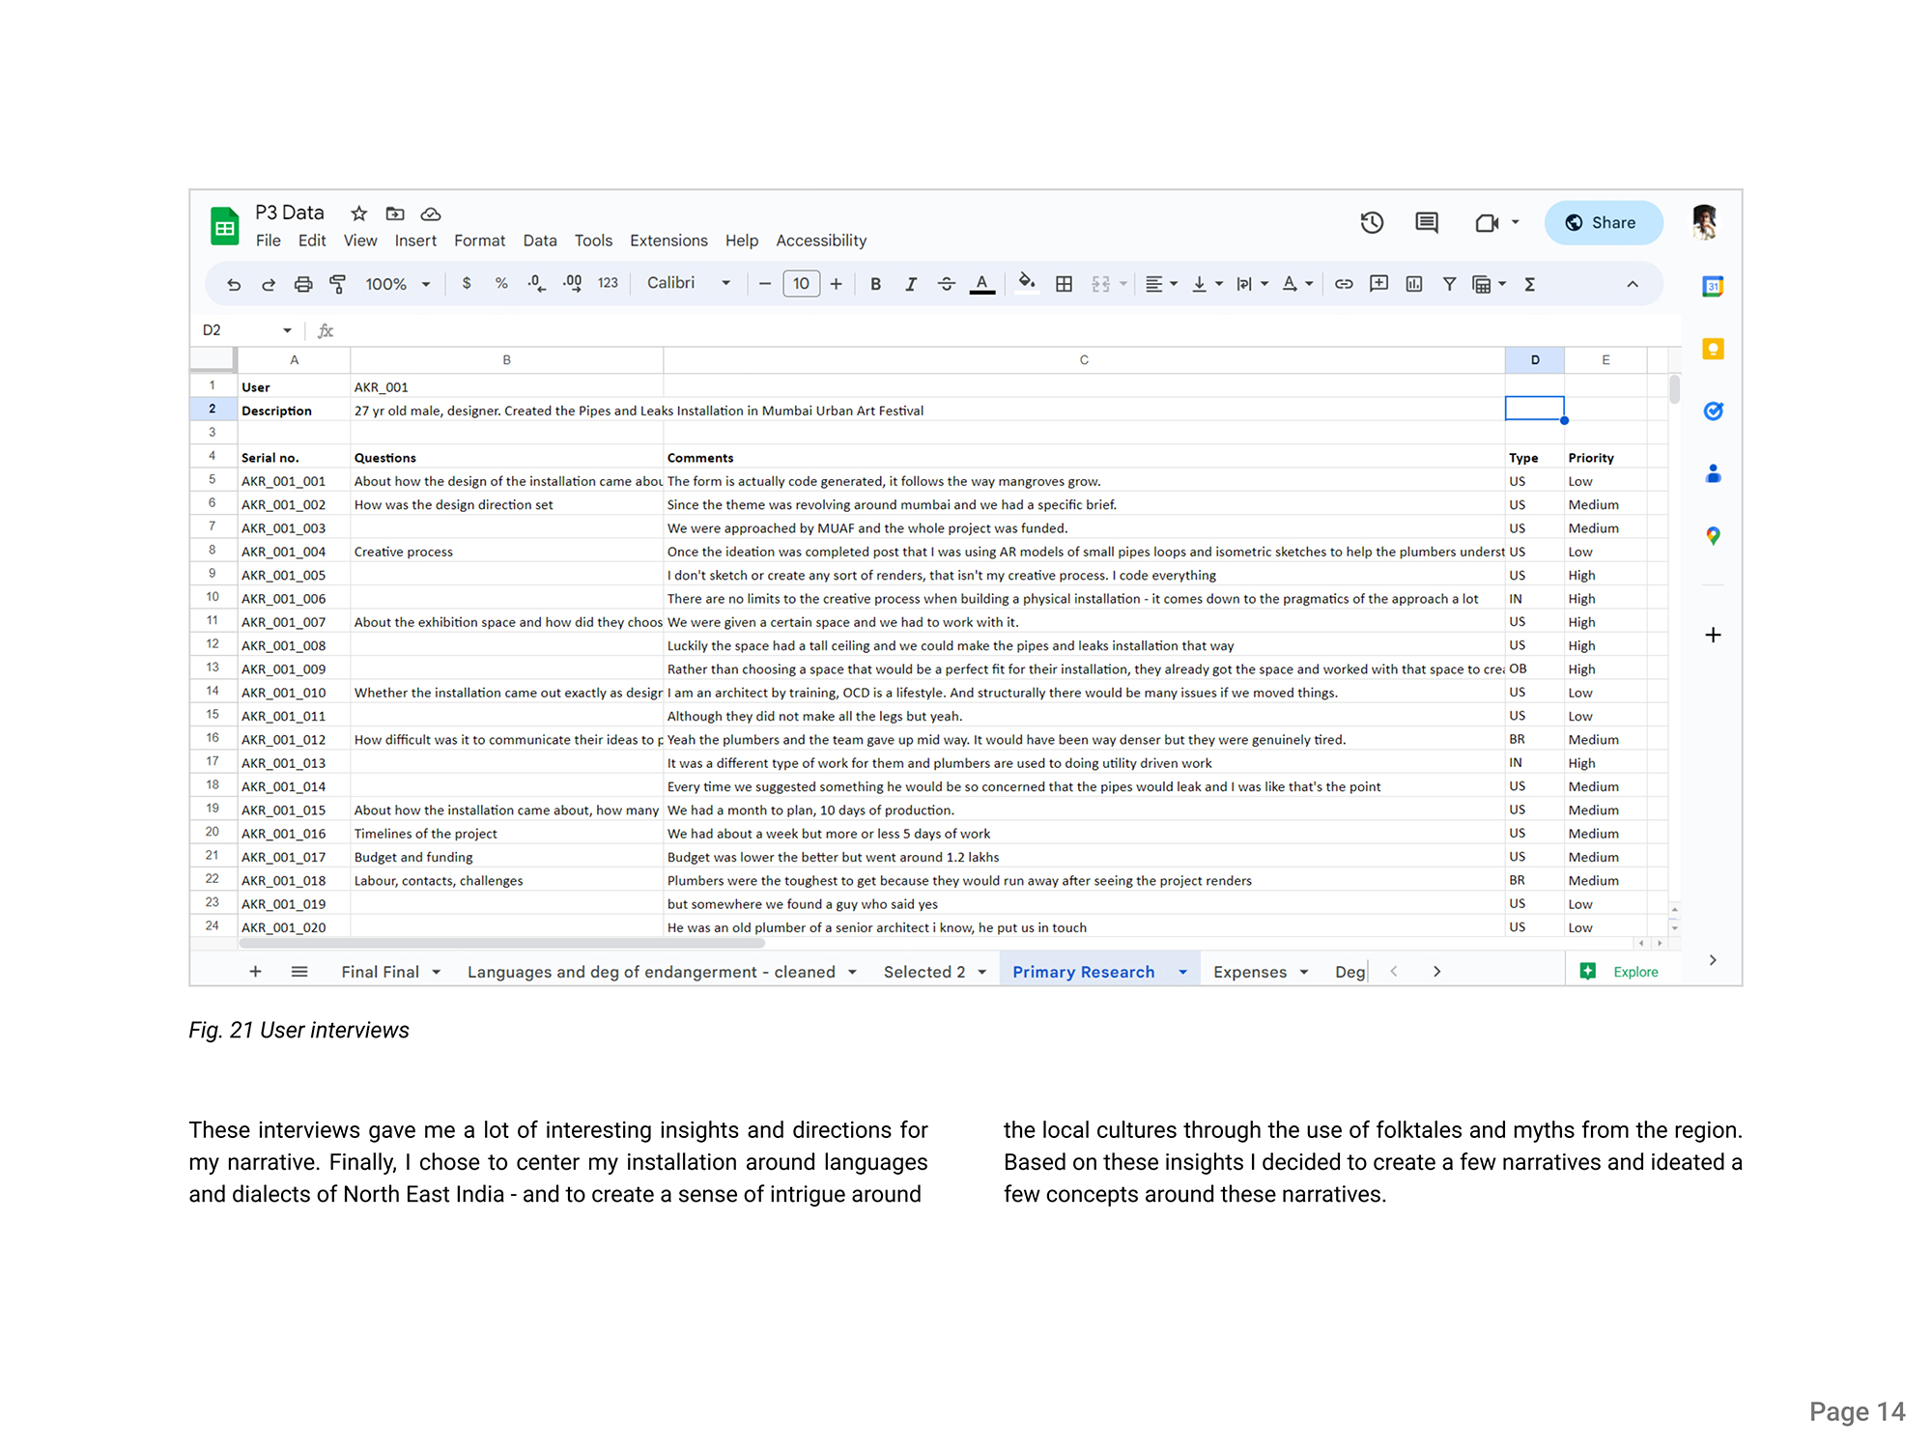
Task: Select the paint format roller icon
Action: coord(337,284)
